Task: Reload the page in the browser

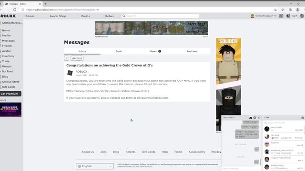Action: 15,9
